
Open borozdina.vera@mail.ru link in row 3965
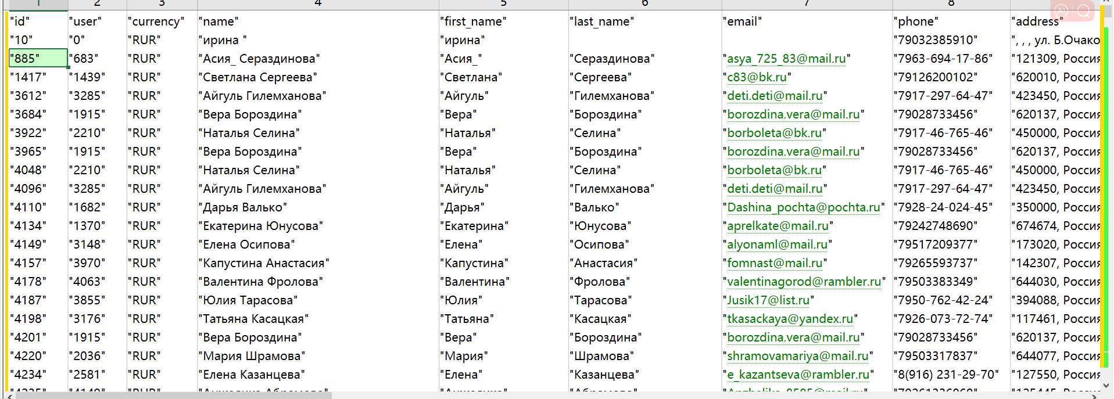click(x=793, y=152)
